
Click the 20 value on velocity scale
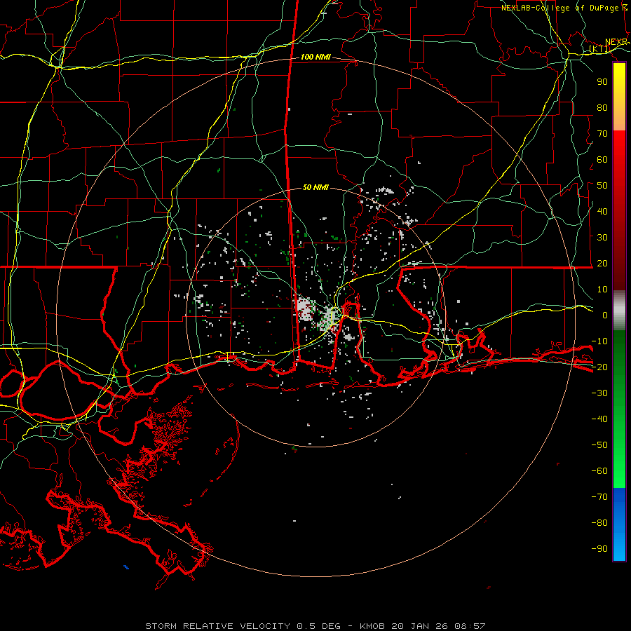(x=602, y=263)
